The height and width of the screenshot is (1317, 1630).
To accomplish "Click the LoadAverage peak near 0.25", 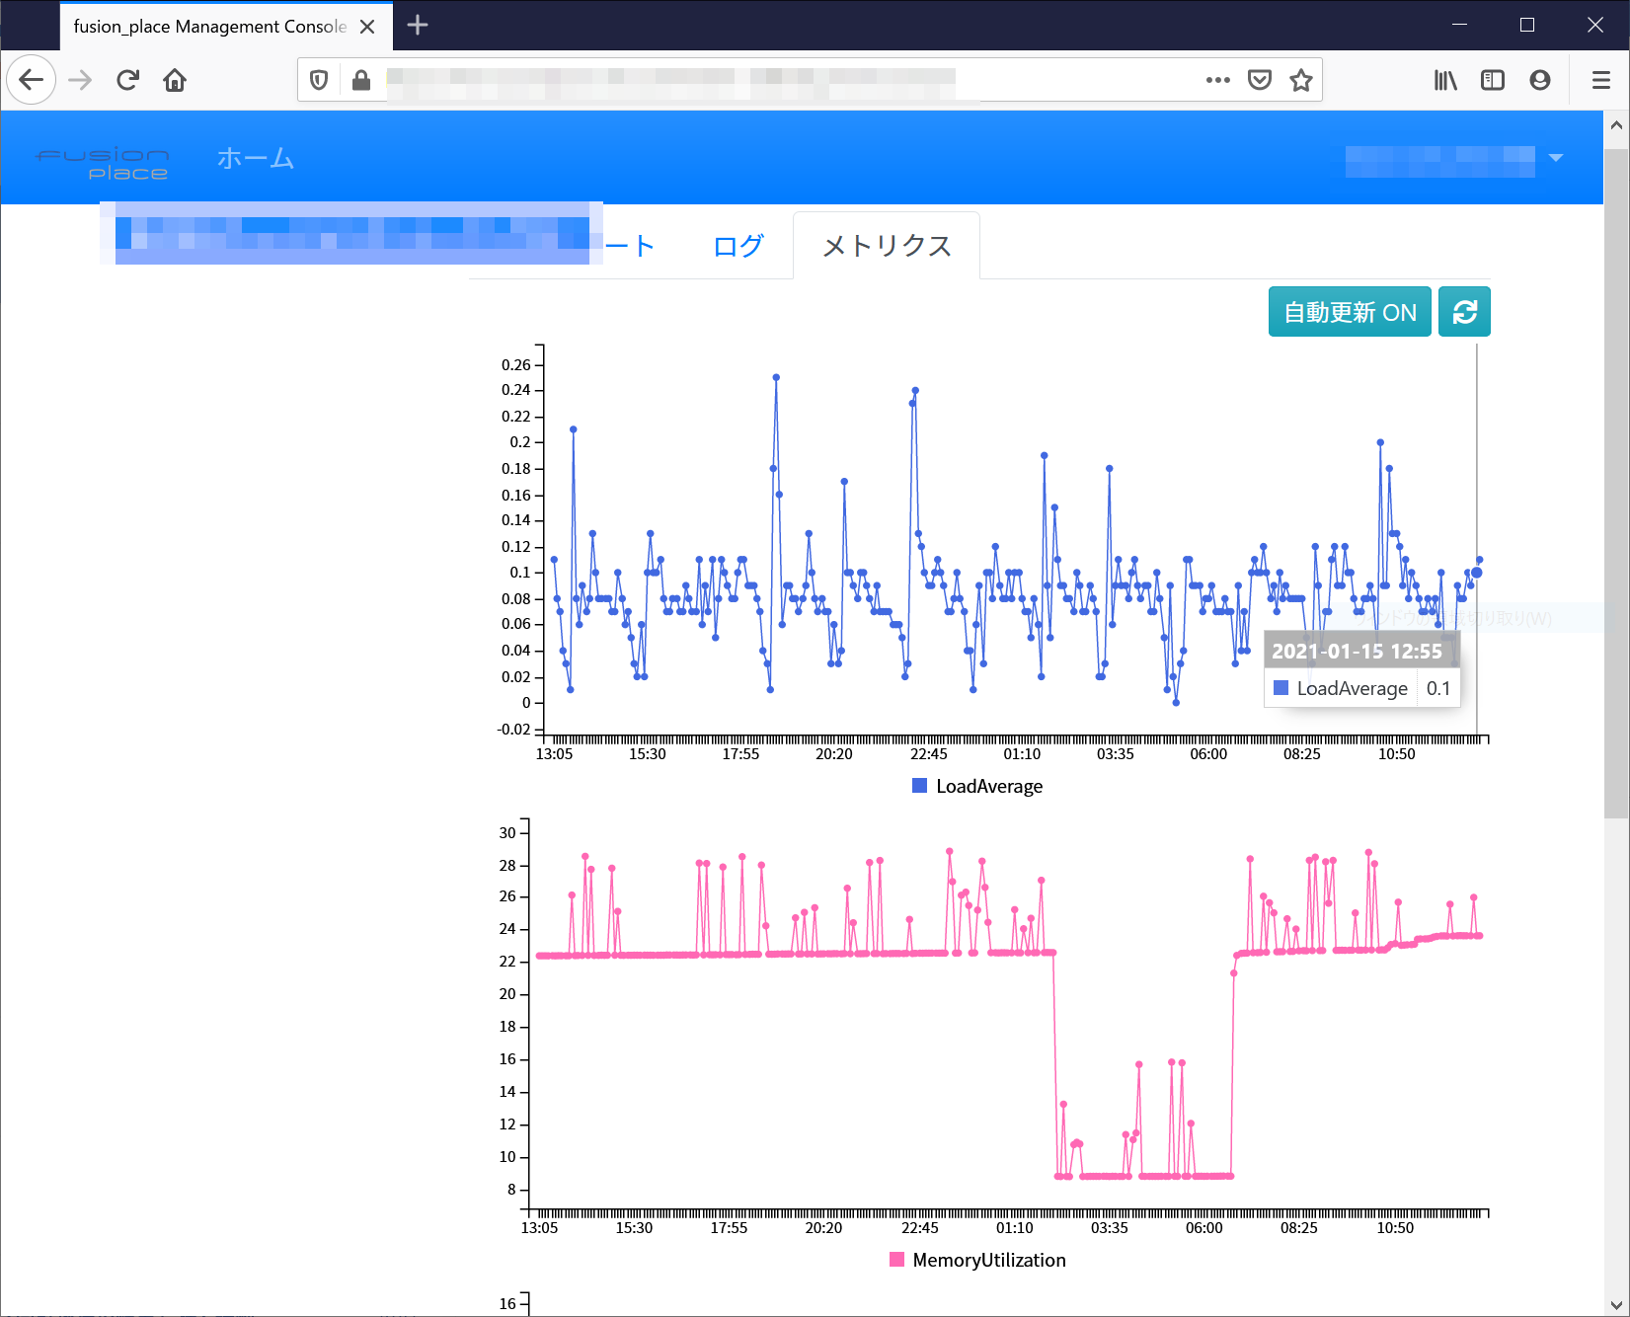I will [777, 377].
